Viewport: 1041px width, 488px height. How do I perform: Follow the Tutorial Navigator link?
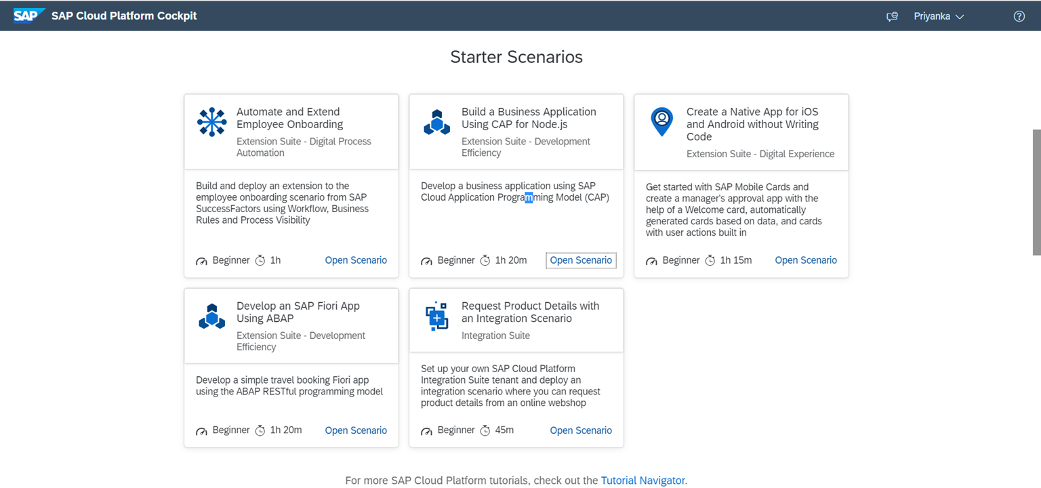pos(643,480)
